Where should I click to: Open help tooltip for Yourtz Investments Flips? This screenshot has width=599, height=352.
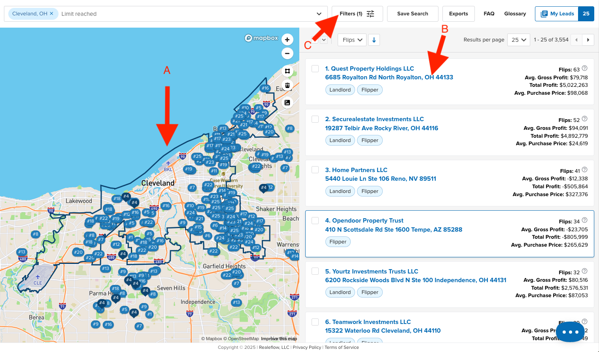click(585, 271)
